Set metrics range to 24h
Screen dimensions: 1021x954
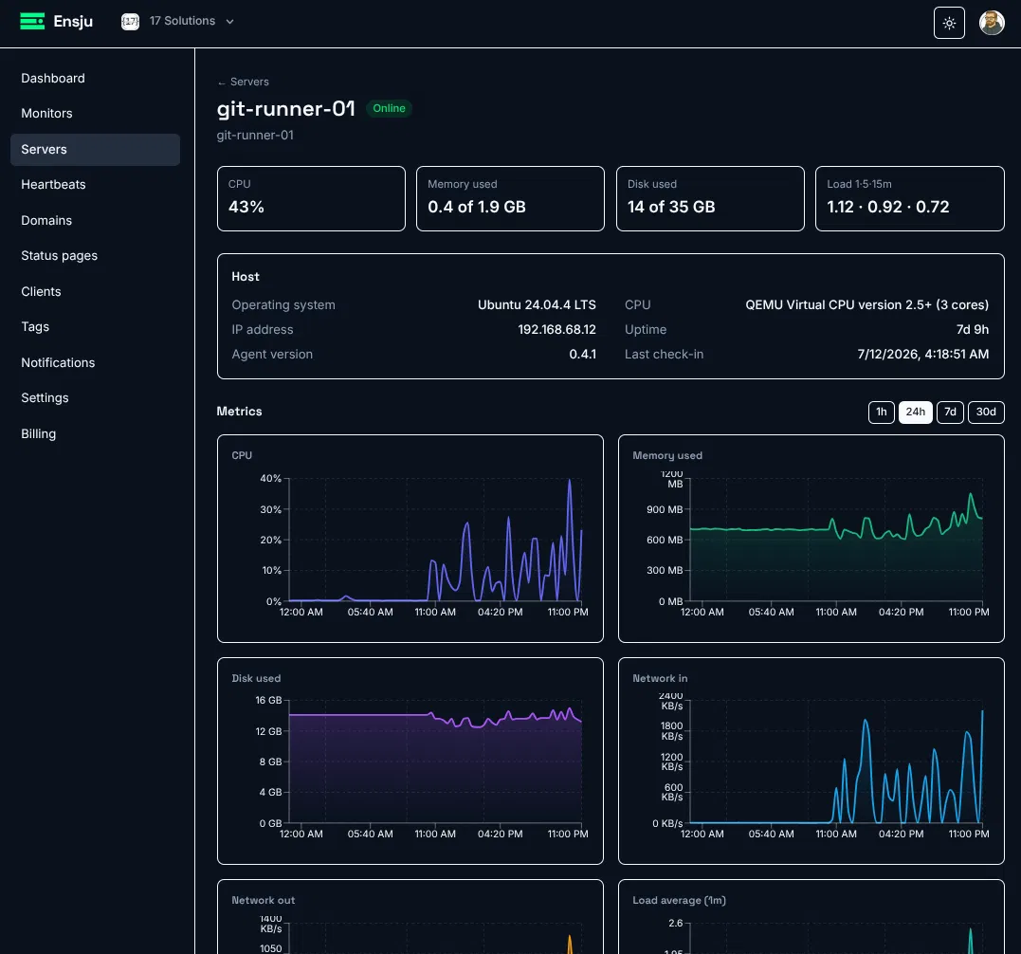coord(915,413)
